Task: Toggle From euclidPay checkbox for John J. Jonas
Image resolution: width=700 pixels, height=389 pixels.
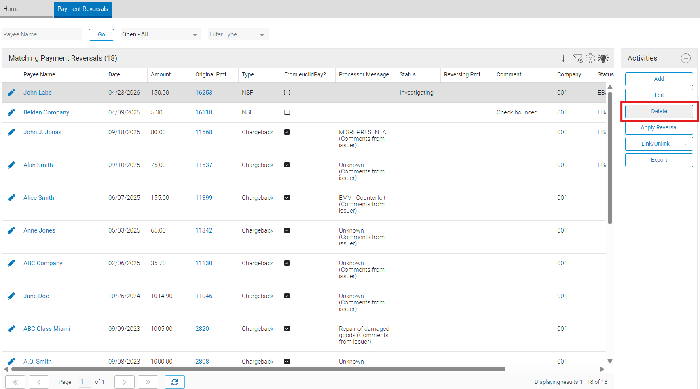Action: (287, 132)
